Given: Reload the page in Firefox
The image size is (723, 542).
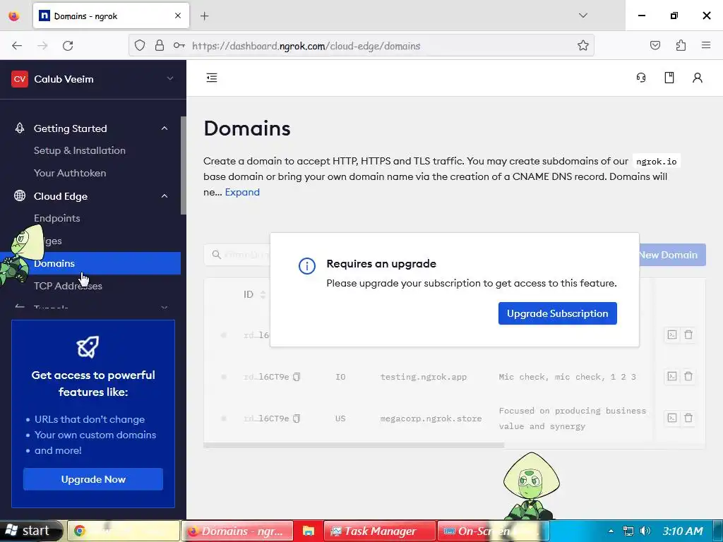Looking at the screenshot, I should [x=68, y=45].
